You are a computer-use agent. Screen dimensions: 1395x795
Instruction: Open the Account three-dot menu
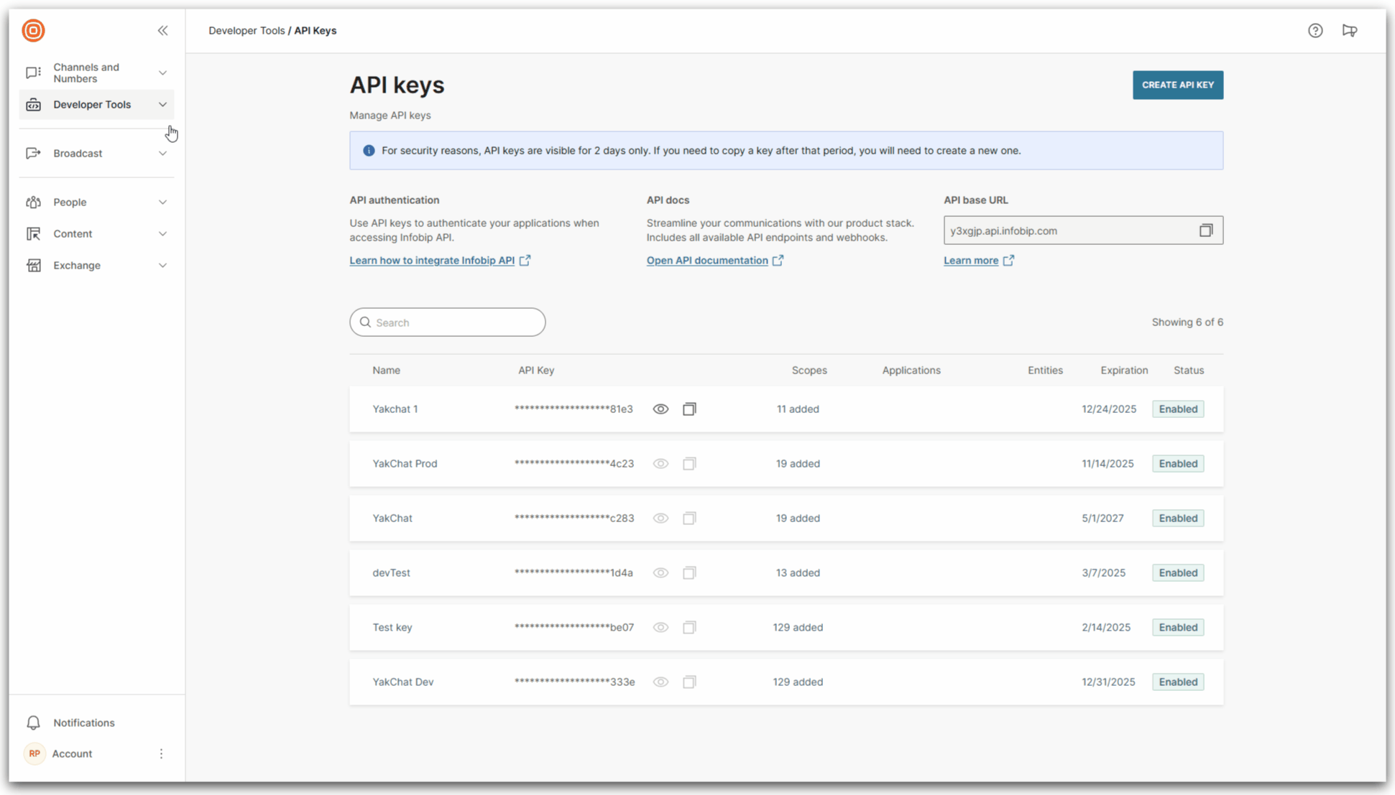pos(161,753)
